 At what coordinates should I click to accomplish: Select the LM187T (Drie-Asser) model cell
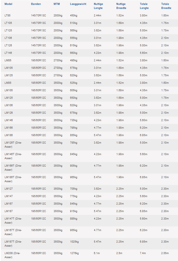[13, 244]
